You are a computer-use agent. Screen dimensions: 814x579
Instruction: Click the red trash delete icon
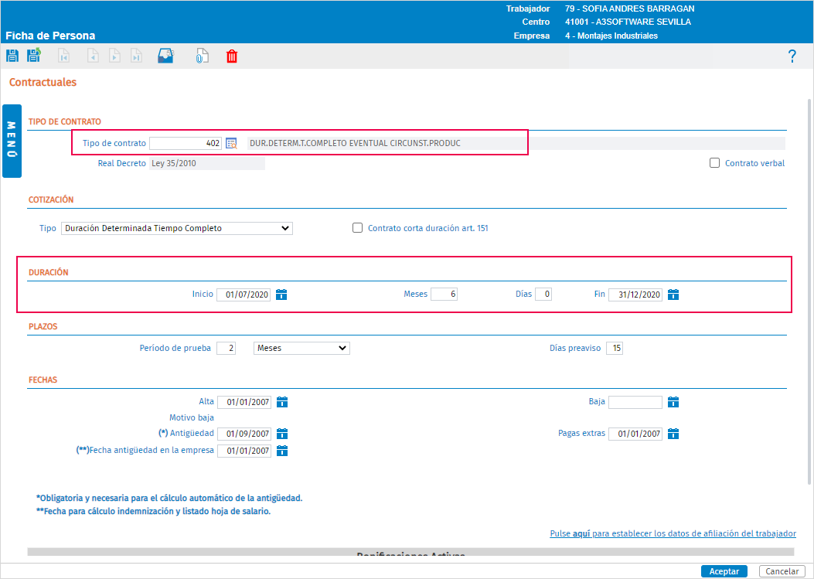232,56
